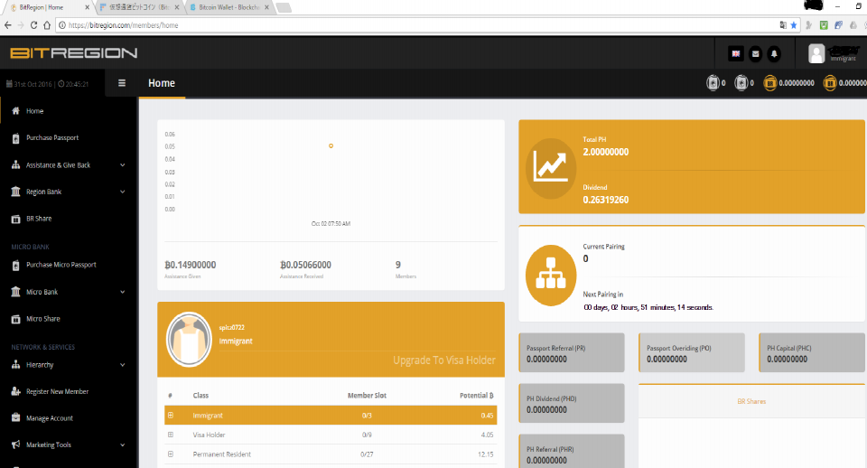This screenshot has height=468, width=867.
Task: Bookmark page with the star icon
Action: 794,25
